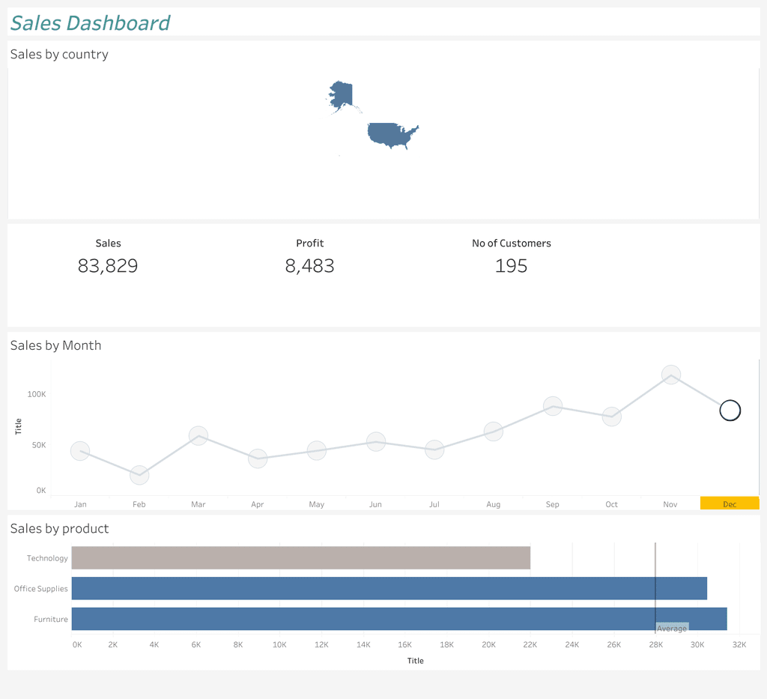Select the gray Technology bar
This screenshot has width=767, height=699.
[300, 558]
